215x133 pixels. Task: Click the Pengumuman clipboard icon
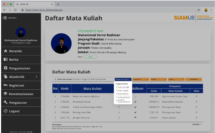[x=5, y=68]
